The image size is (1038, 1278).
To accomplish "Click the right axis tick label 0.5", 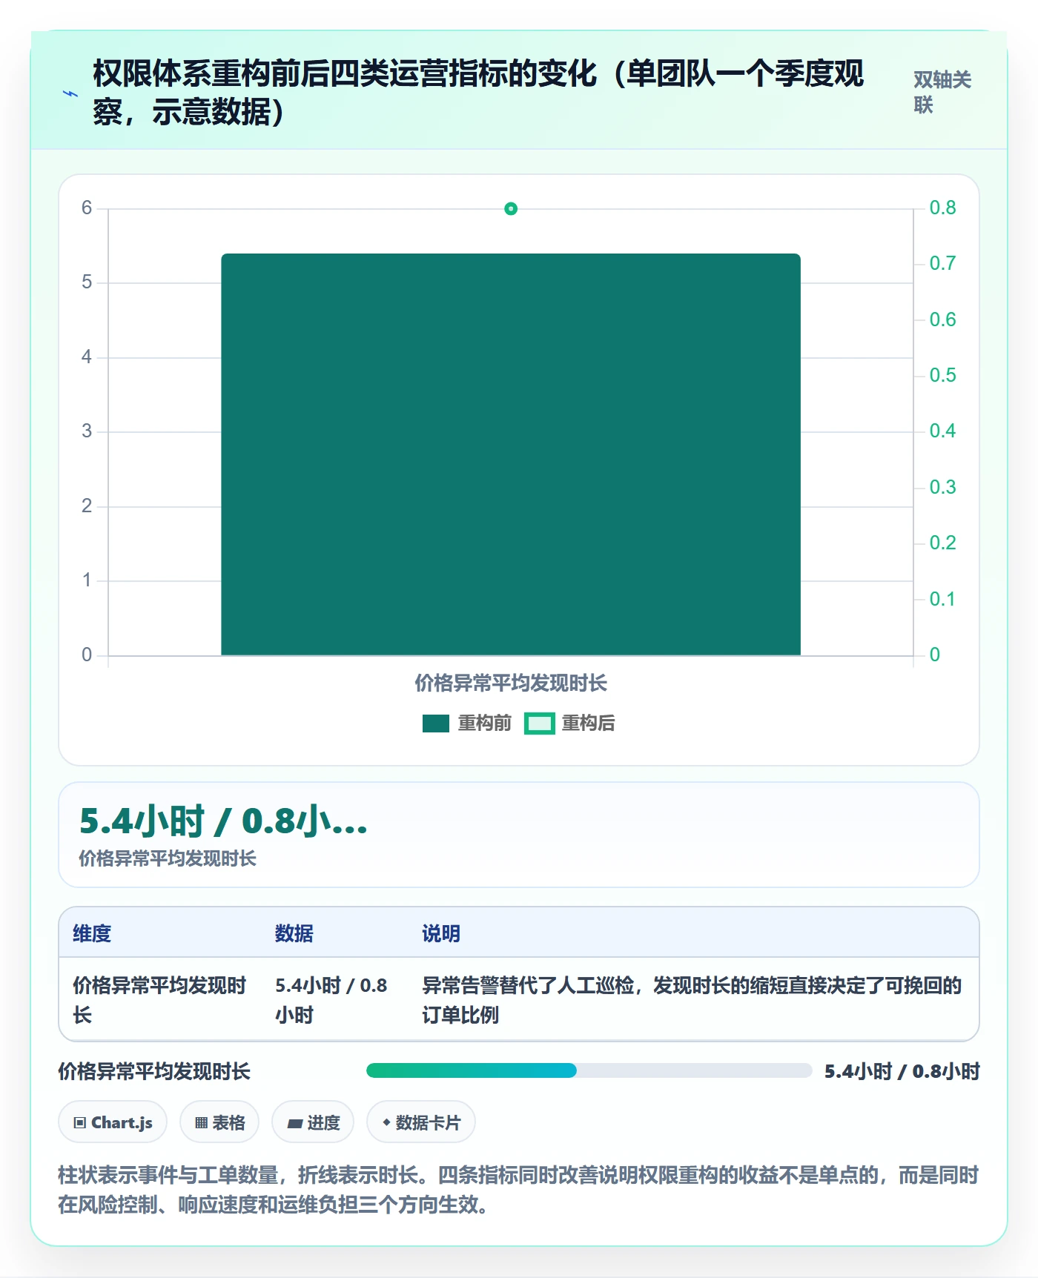I will tap(942, 375).
